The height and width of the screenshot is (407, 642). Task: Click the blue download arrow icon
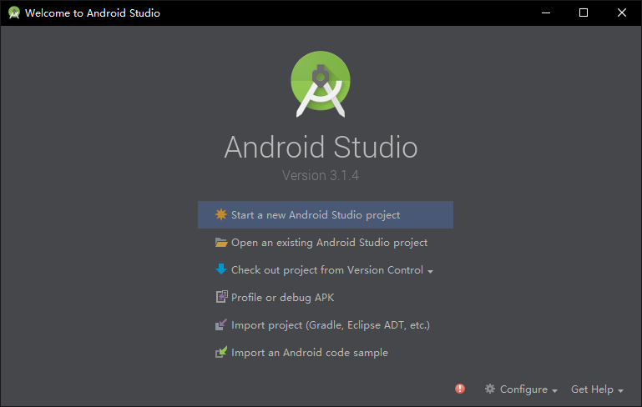pyautogui.click(x=221, y=269)
